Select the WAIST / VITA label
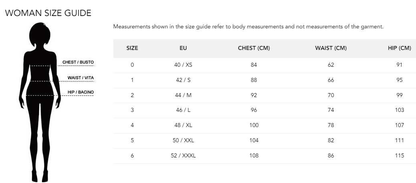 pos(81,78)
